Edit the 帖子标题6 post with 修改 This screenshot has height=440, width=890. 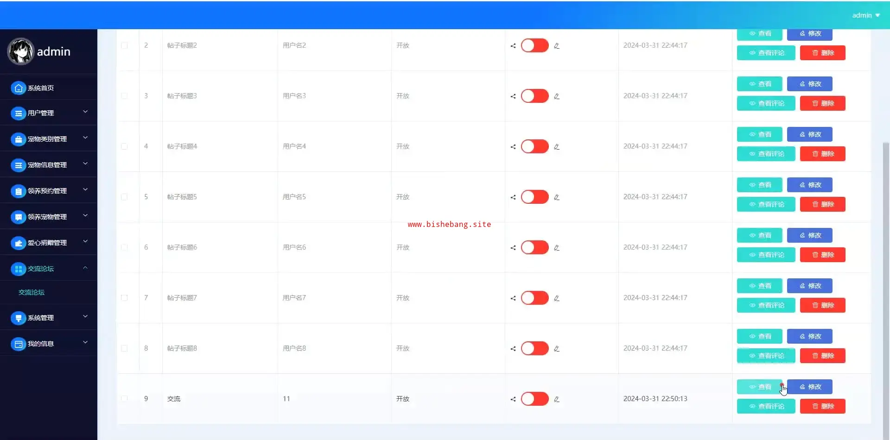click(810, 235)
